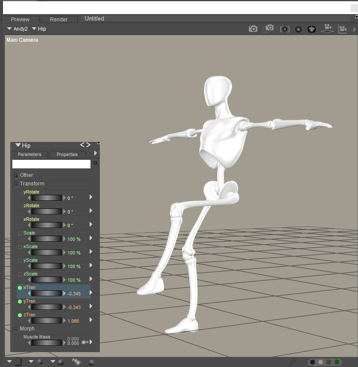This screenshot has height=367, width=358.
Task: Toggle the dotted circle beside Scale
Action: [20, 233]
